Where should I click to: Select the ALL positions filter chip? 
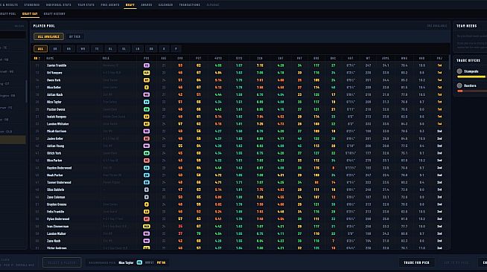(x=40, y=48)
